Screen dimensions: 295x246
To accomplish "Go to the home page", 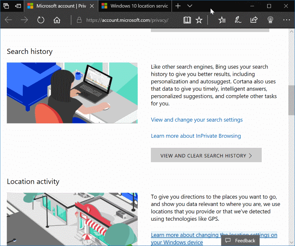I will point(57,20).
